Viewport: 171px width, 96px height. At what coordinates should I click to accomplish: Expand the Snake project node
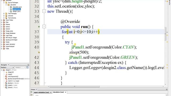[x=2, y=42]
